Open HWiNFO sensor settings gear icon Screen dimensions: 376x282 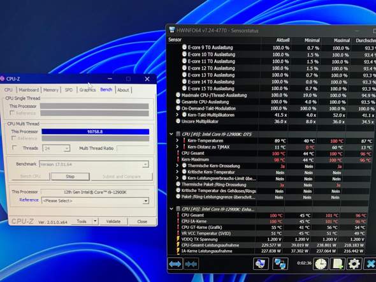(x=354, y=263)
